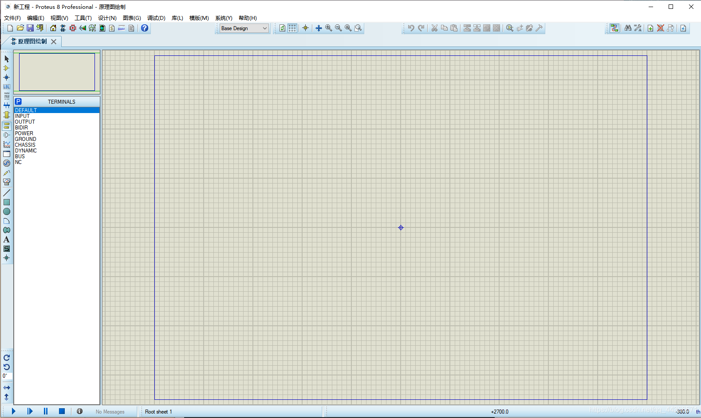This screenshot has height=418, width=701.
Task: Open the 编辑(E) menu
Action: [35, 18]
